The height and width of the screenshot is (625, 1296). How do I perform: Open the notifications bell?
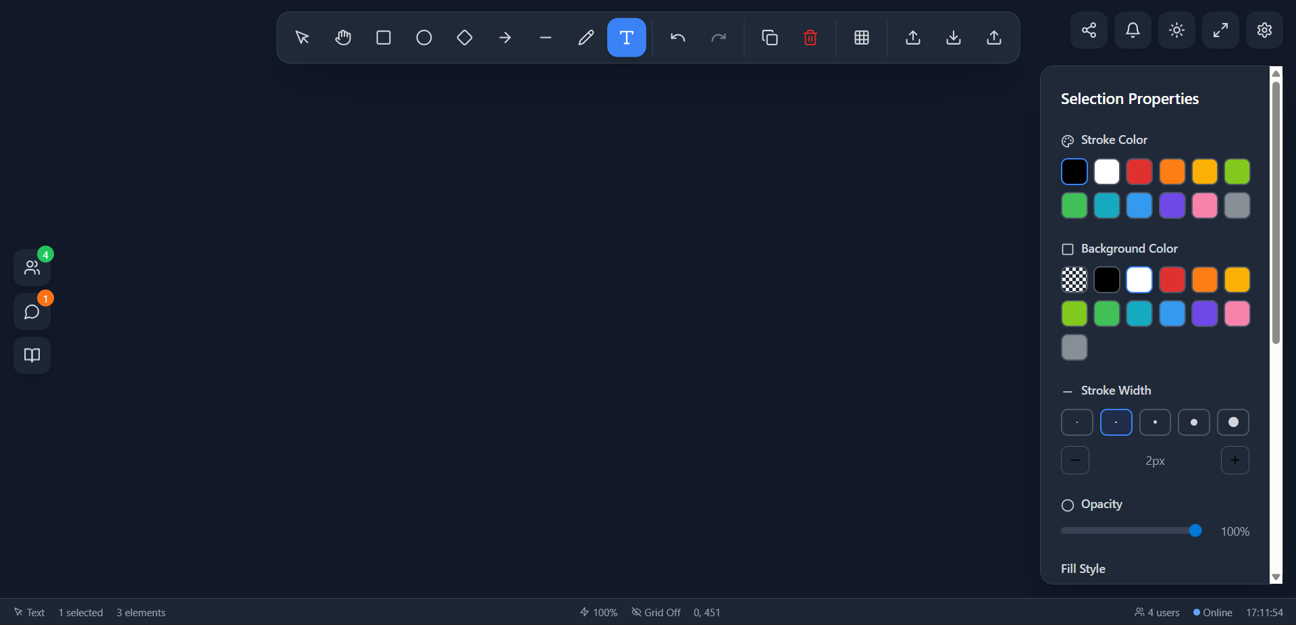tap(1133, 30)
